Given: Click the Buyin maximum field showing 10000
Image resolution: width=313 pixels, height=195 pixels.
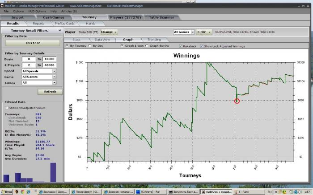Looking at the screenshot, I should pos(49,59).
